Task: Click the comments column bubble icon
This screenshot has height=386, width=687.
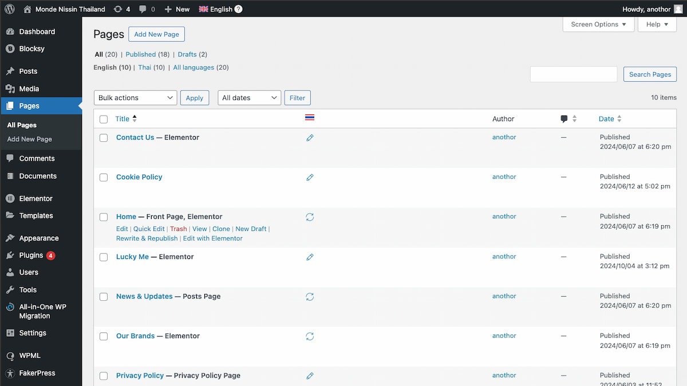Action: 564,119
